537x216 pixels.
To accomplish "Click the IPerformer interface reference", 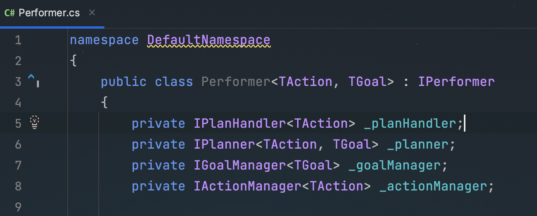I will pyautogui.click(x=457, y=82).
